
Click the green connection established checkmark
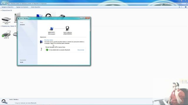pyautogui.click(x=47, y=50)
